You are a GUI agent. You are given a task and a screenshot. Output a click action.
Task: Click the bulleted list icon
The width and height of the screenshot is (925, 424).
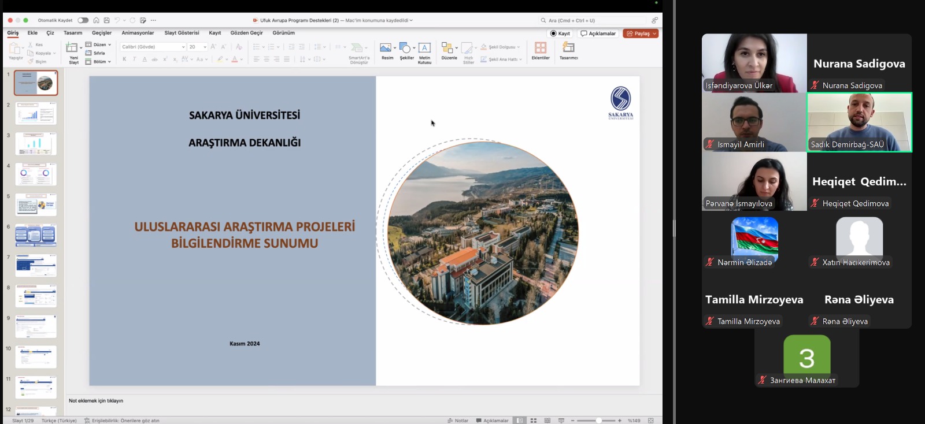point(256,47)
